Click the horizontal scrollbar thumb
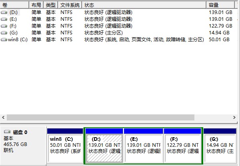 100,117
